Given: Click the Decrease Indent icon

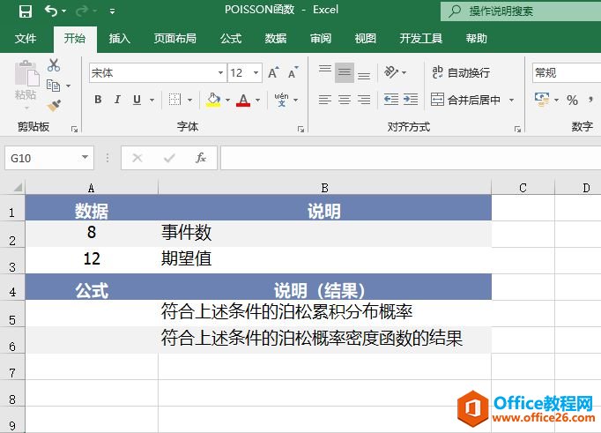Looking at the screenshot, I should (391, 100).
